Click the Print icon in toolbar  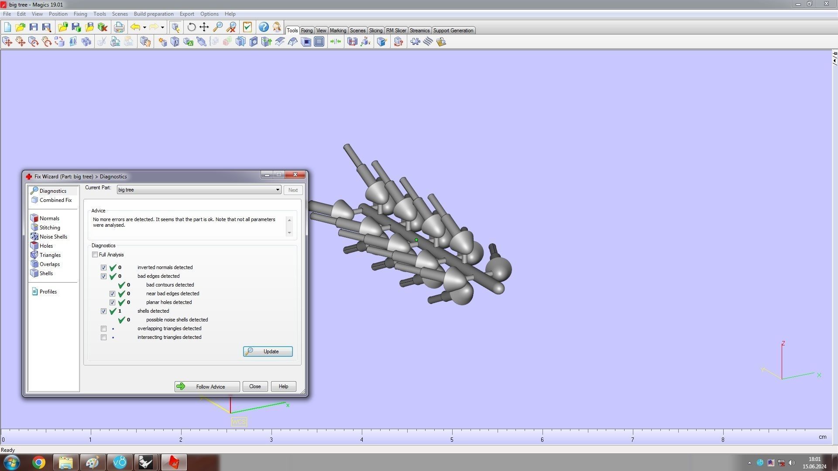(119, 27)
